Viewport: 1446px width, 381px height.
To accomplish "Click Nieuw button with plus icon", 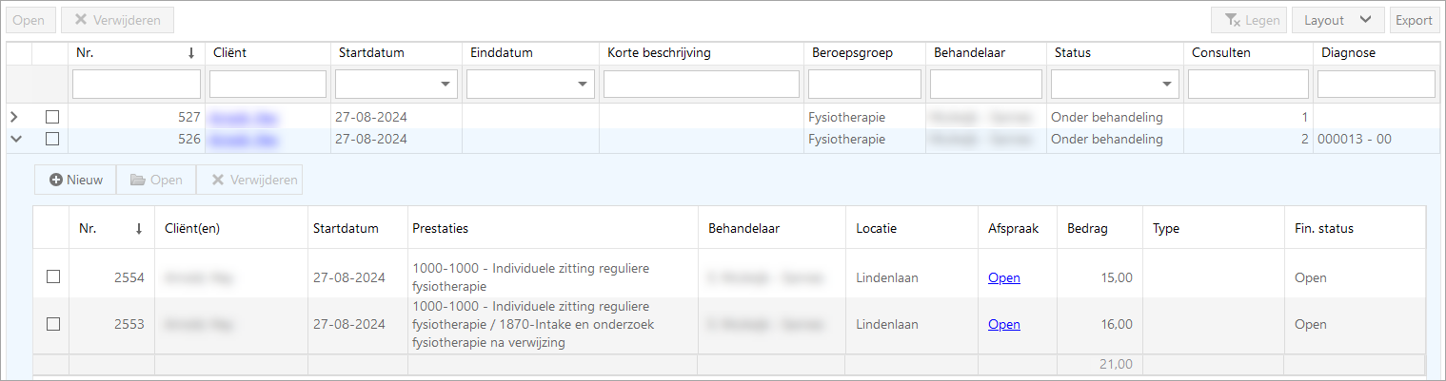I will [75, 179].
